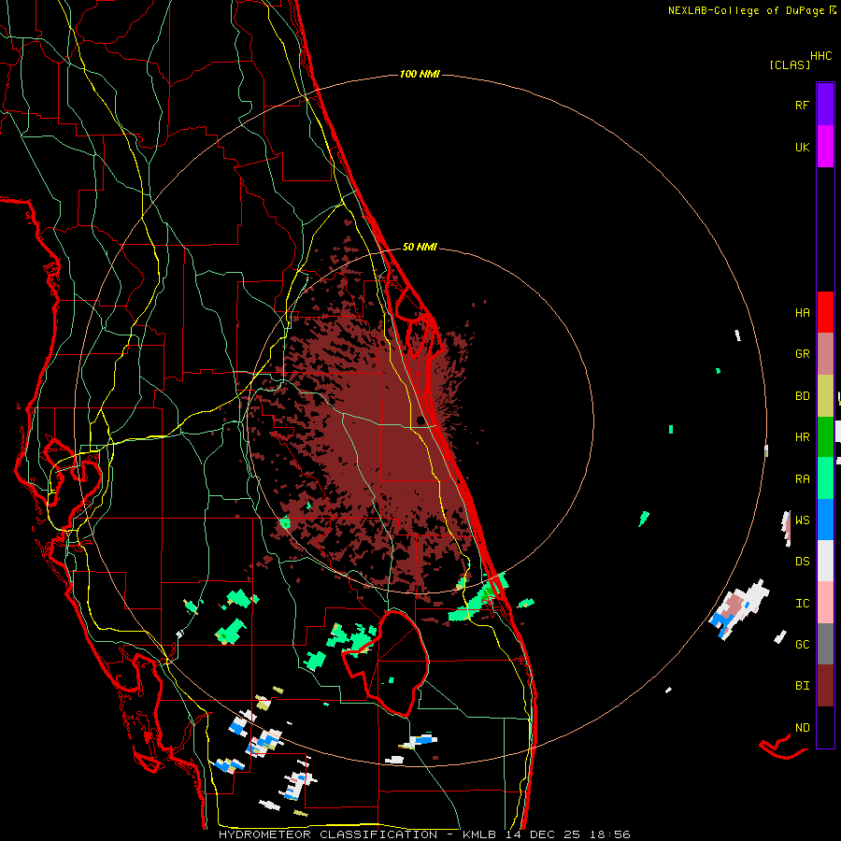Click the DS white legend swatch
Viewport: 841px width, 841px height.
pos(825,561)
